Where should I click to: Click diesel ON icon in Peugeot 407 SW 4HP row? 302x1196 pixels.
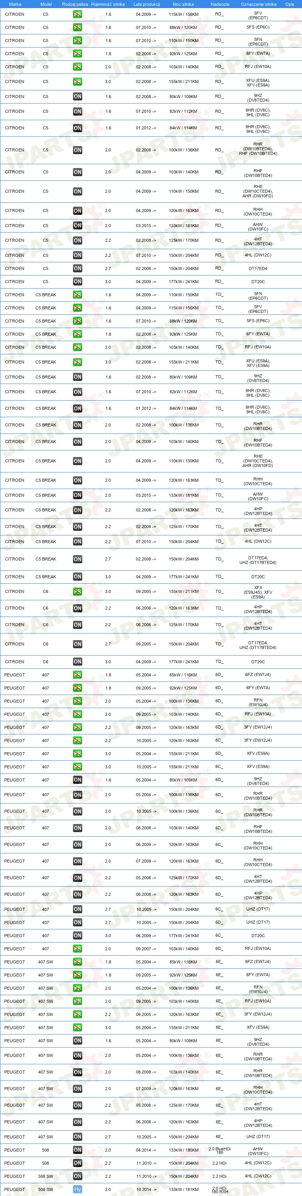[78, 1122]
